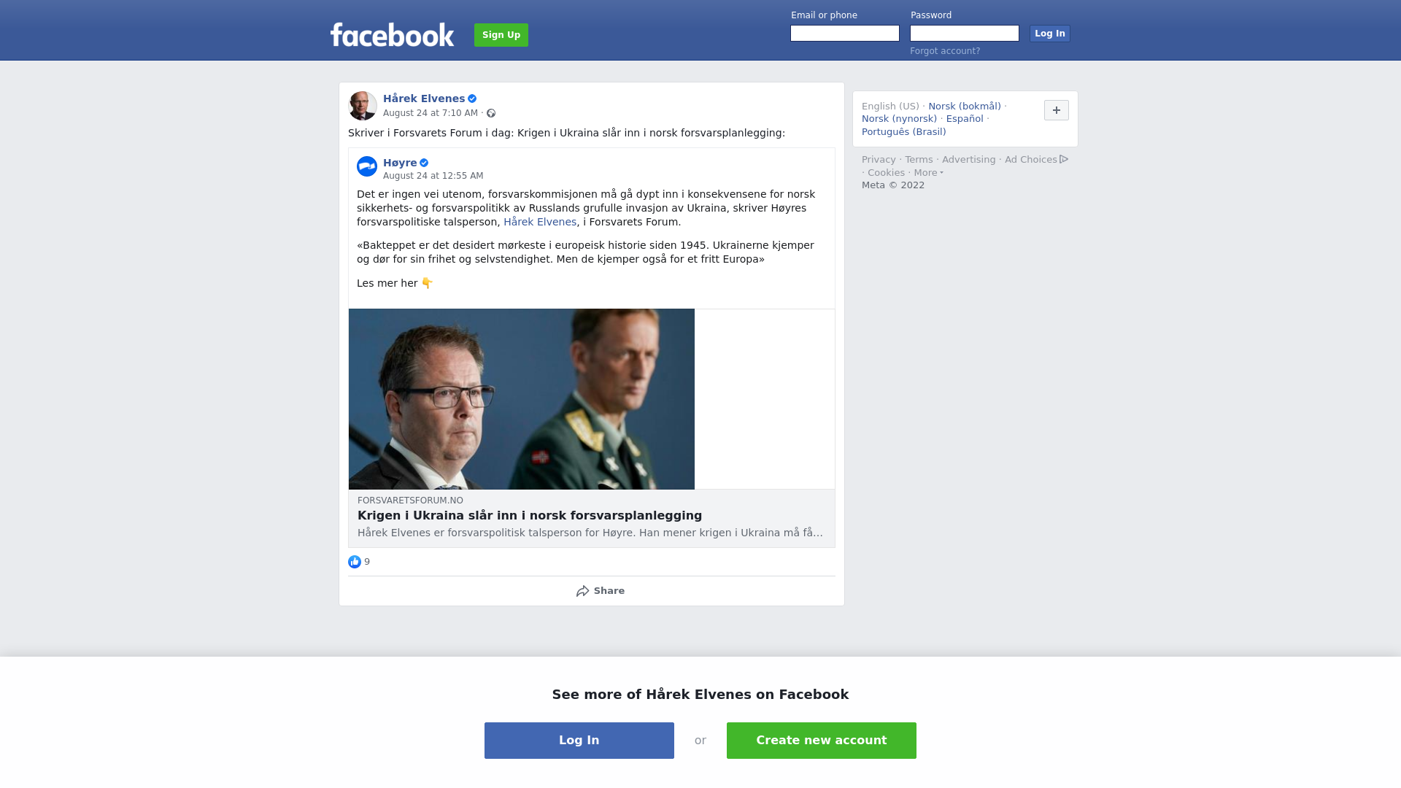Expand more languages with plus button
Image resolution: width=1401 pixels, height=788 pixels.
click(1057, 110)
